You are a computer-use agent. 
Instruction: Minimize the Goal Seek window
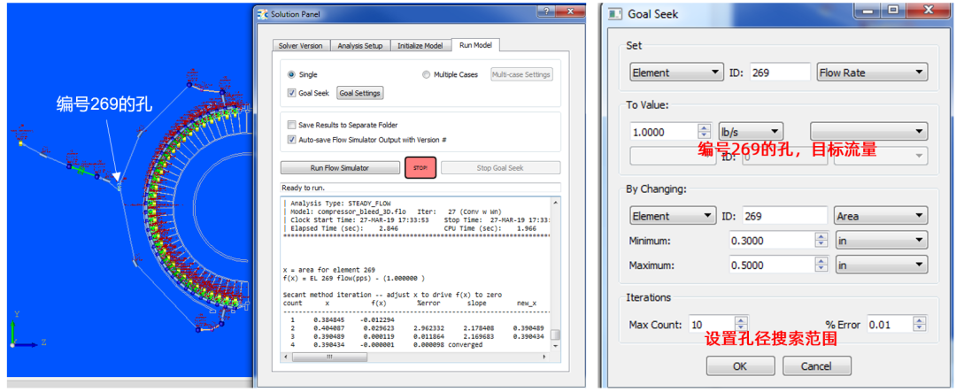(867, 11)
